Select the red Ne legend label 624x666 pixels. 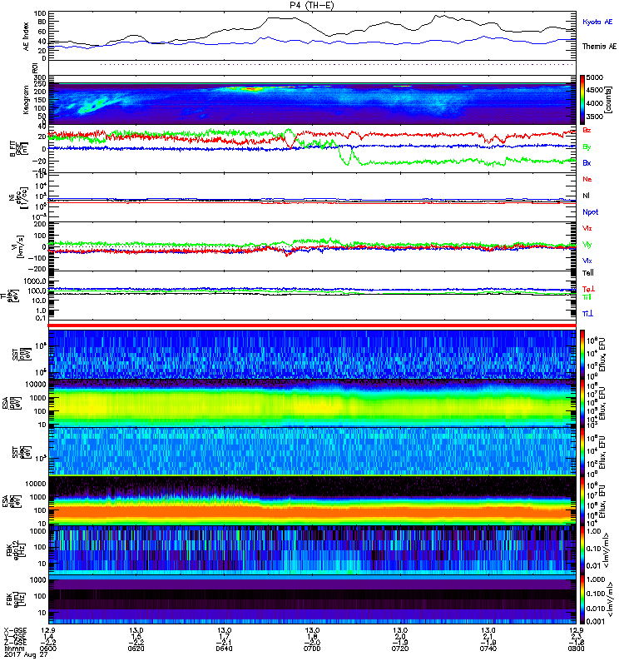(587, 179)
